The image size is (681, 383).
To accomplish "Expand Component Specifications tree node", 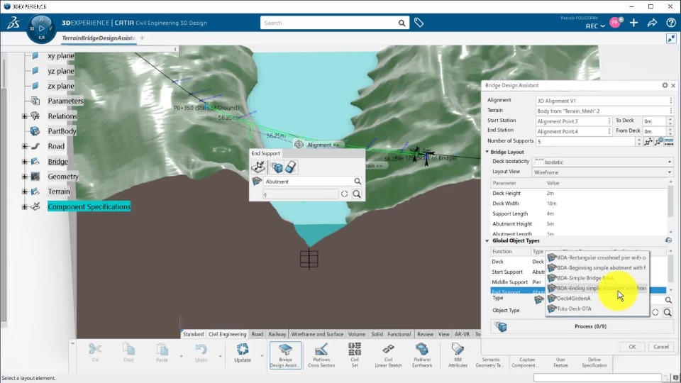I will (25, 206).
